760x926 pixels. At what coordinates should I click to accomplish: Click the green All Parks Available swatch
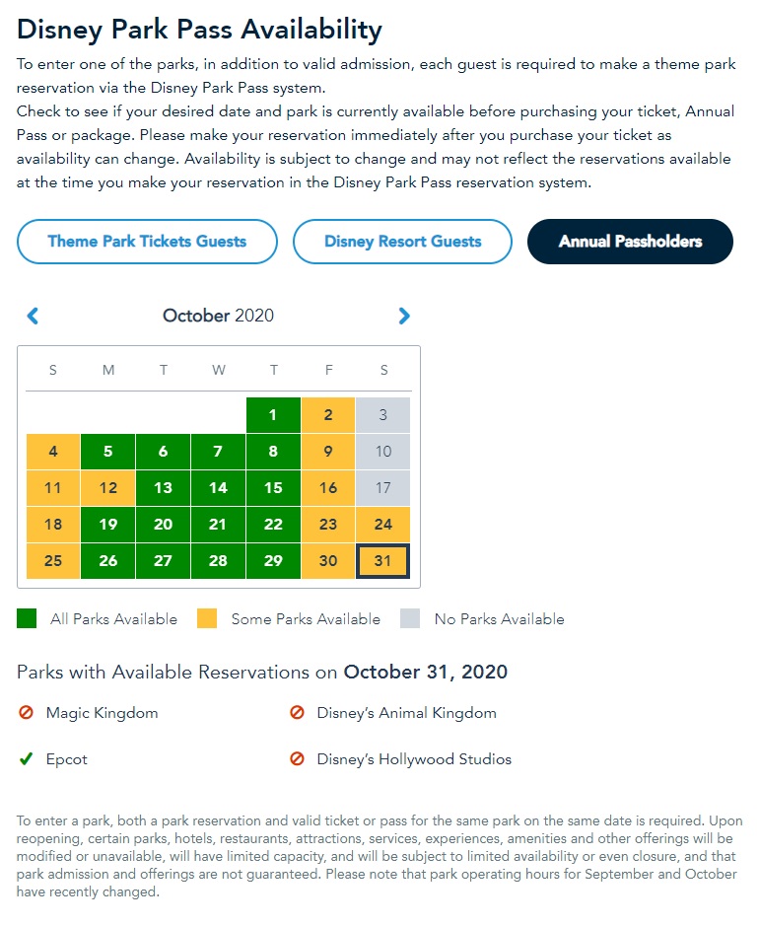(27, 619)
